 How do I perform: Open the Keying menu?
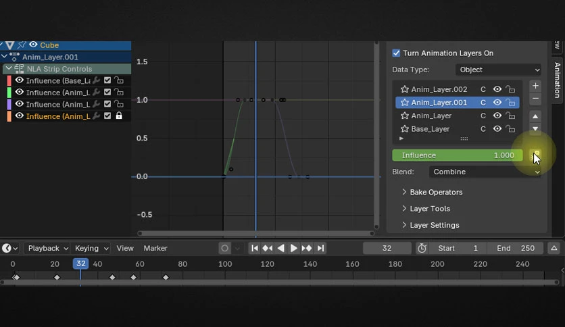pos(91,248)
